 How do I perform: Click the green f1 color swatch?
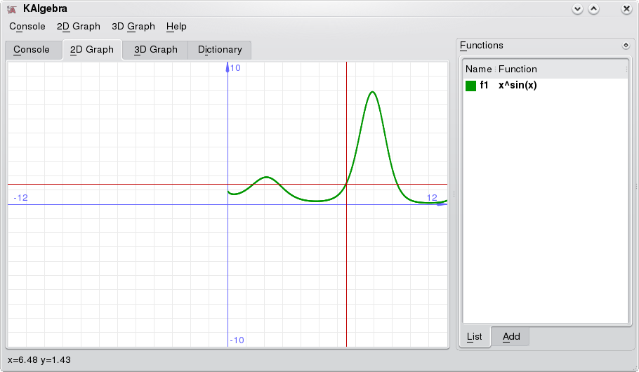coord(470,86)
